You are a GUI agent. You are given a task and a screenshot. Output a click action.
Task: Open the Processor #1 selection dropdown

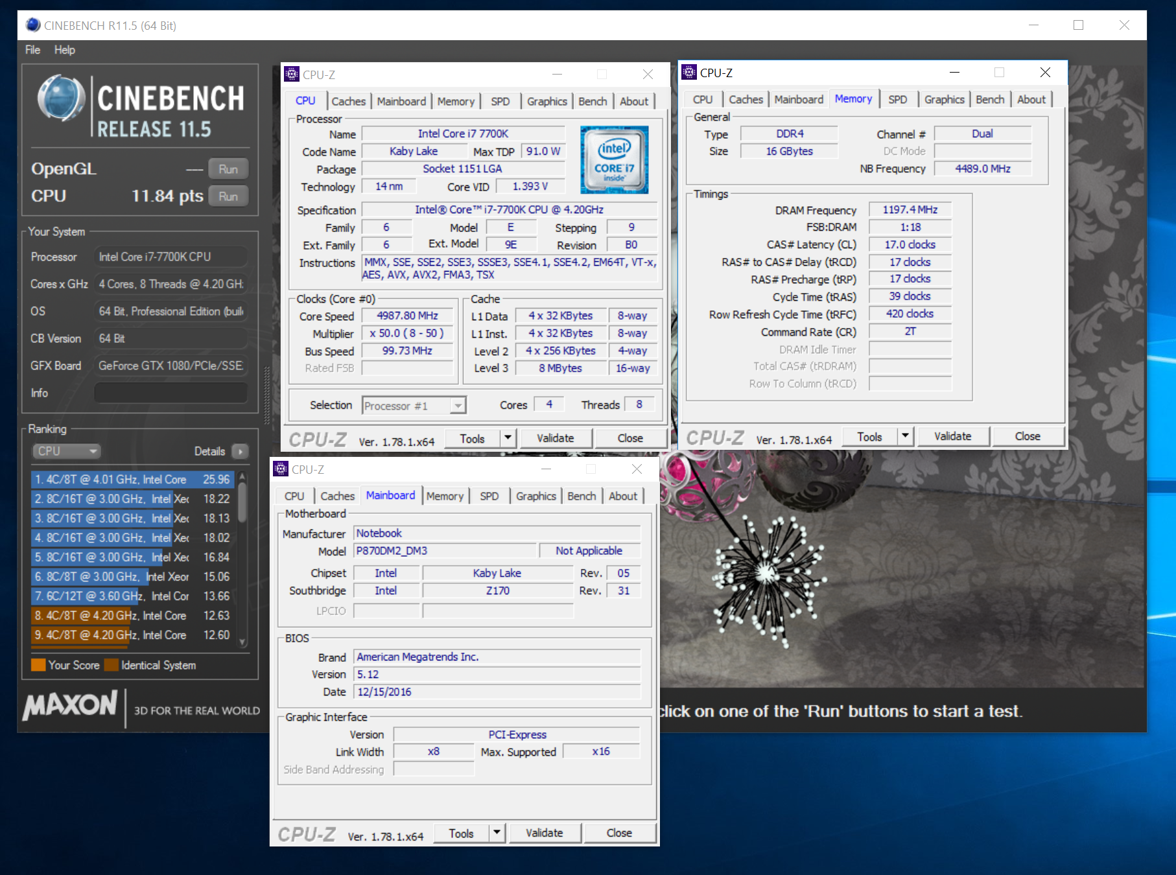pyautogui.click(x=458, y=406)
